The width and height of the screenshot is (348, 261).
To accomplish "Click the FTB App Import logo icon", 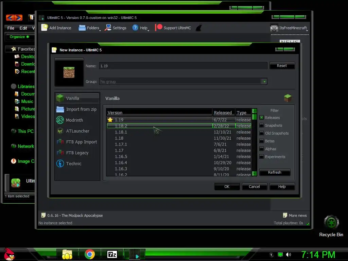I will pos(60,142).
